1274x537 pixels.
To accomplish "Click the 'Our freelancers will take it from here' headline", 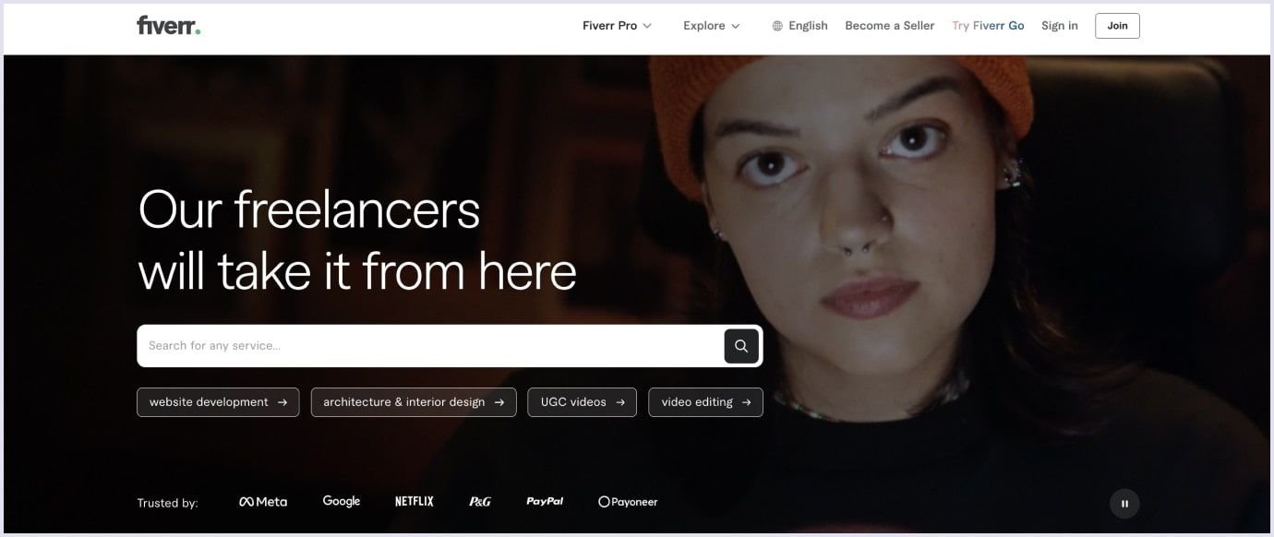I will pyautogui.click(x=357, y=240).
